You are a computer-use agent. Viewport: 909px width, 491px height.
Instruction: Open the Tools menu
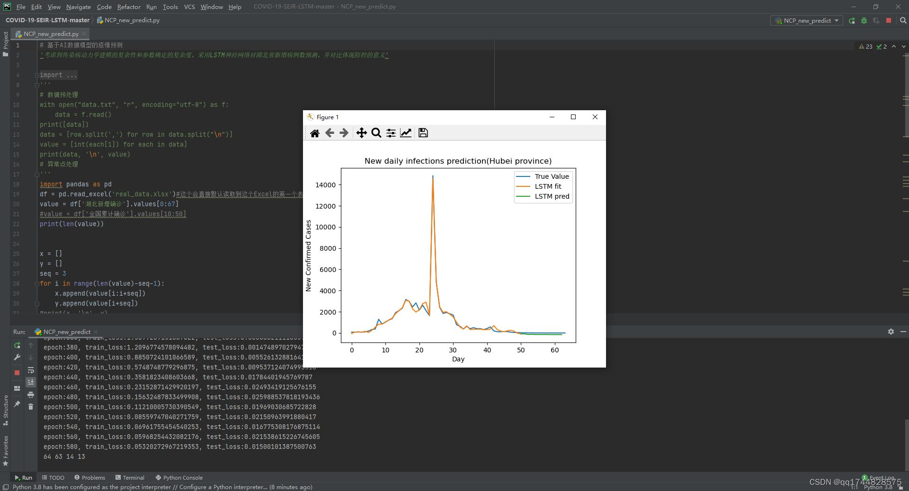(x=170, y=7)
